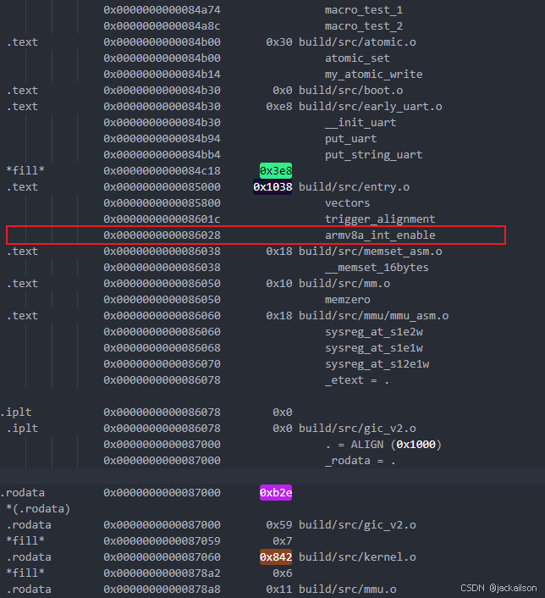The width and height of the screenshot is (545, 598).
Task: Select the sysreg_at_s12e1w symbol
Action: [377, 364]
